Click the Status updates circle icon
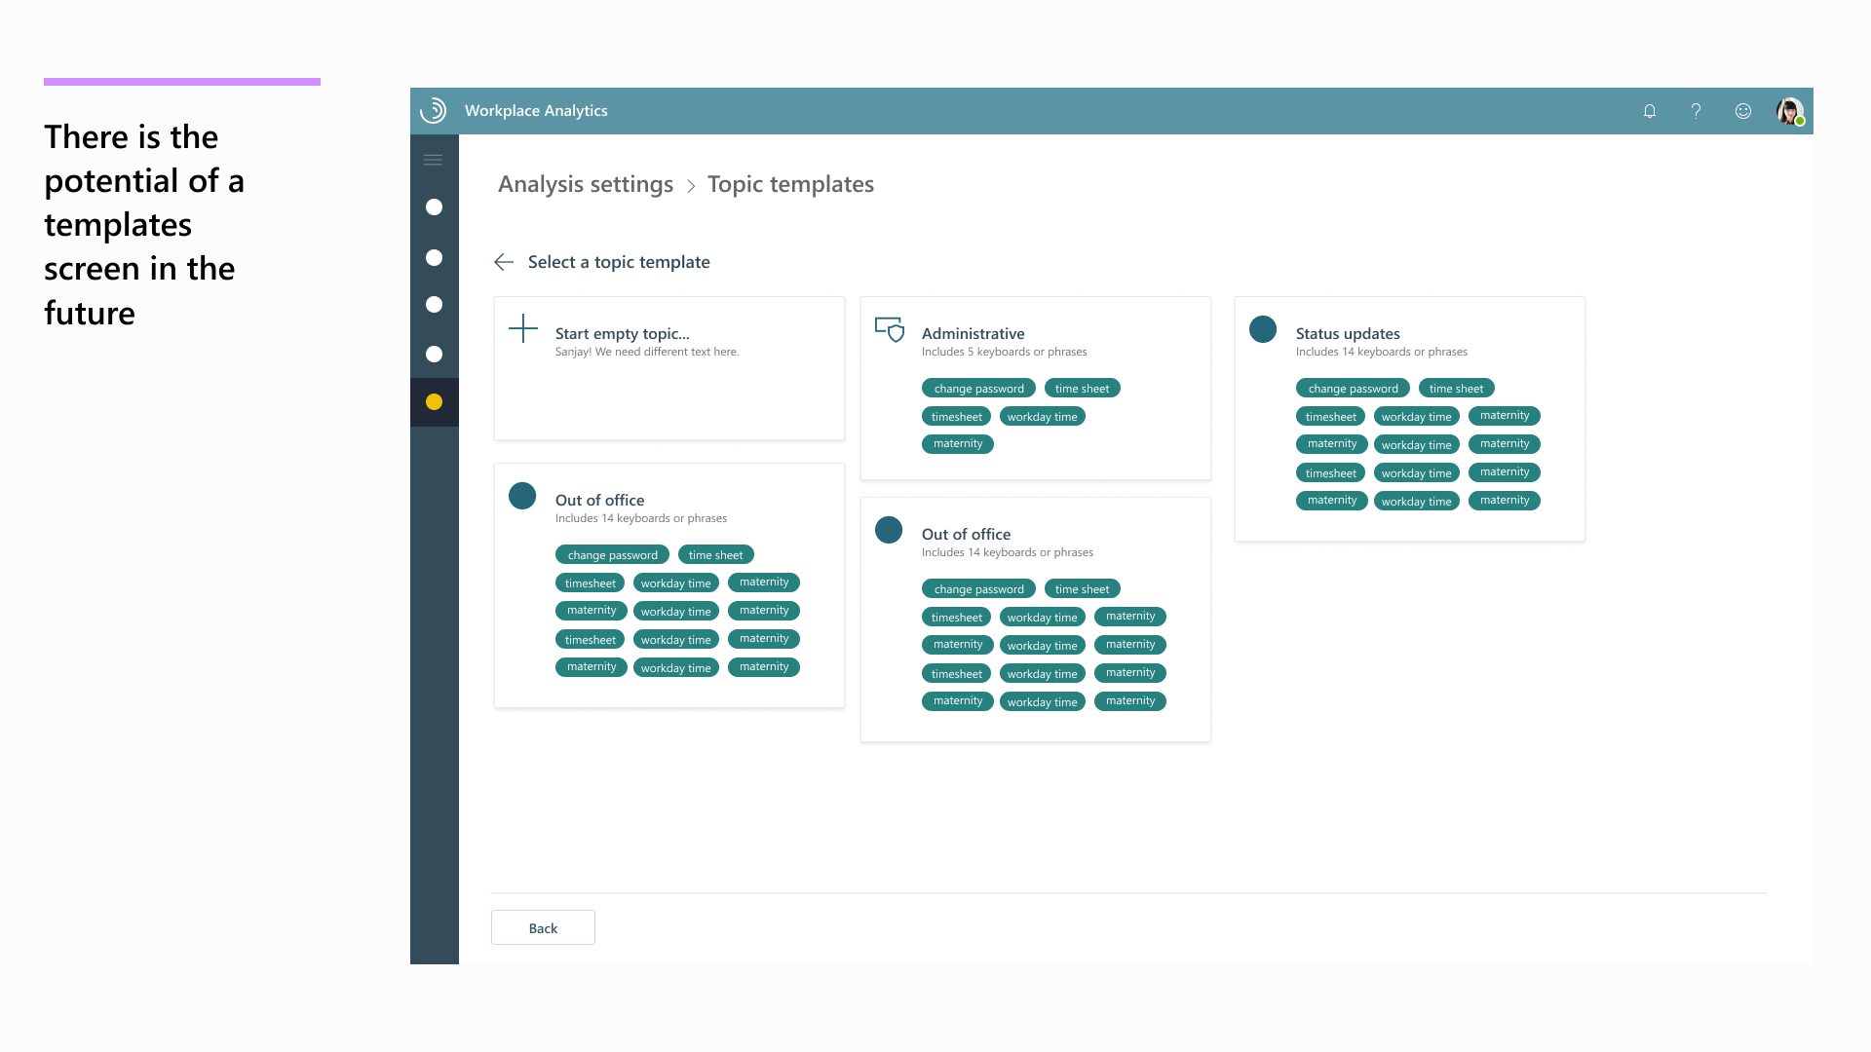Image resolution: width=1871 pixels, height=1052 pixels. tap(1262, 329)
